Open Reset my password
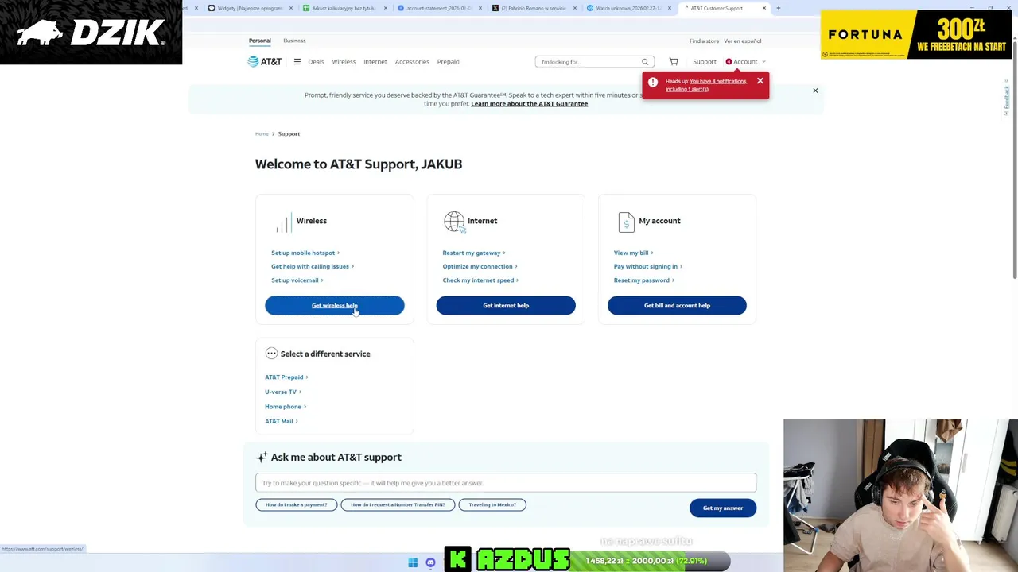 coord(644,280)
